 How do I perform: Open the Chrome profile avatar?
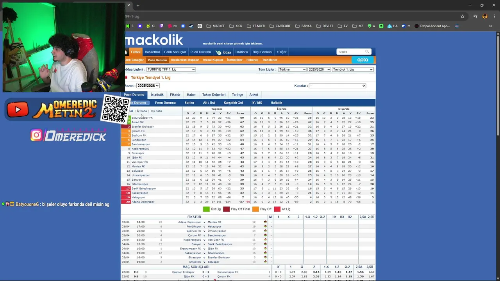(x=485, y=16)
